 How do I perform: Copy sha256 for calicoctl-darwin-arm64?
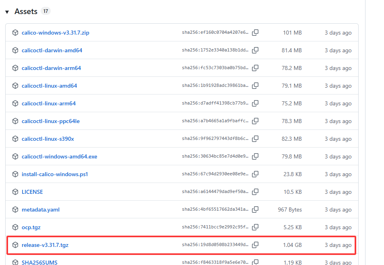(255, 68)
